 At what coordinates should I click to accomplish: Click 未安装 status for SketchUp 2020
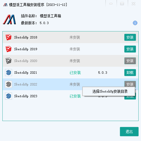click(75, 61)
